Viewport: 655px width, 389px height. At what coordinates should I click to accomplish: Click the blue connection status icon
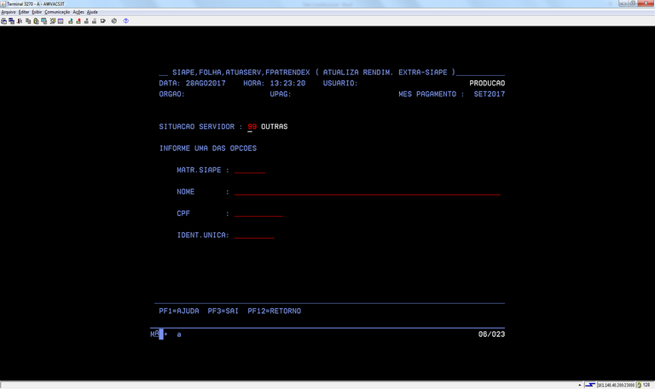[x=590, y=385]
